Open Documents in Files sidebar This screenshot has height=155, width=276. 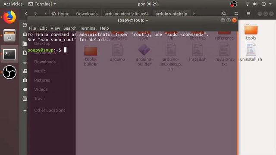tap(45, 53)
